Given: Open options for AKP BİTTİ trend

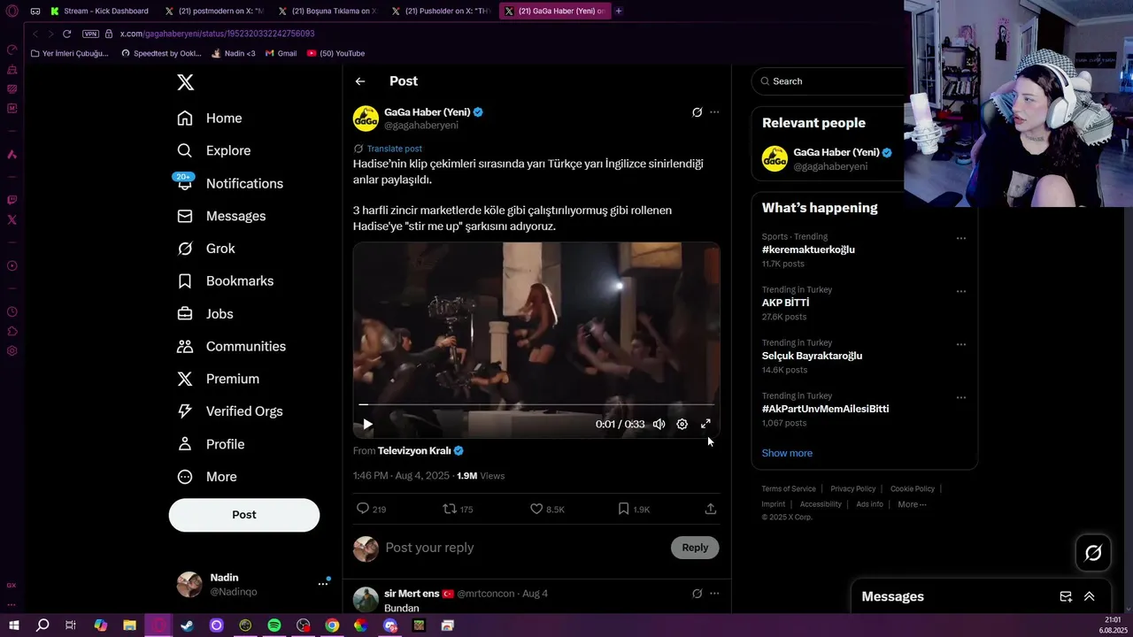Looking at the screenshot, I should [960, 291].
